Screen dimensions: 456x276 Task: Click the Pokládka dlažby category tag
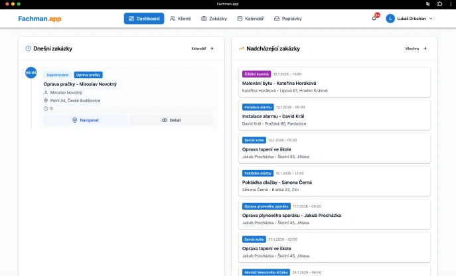click(258, 173)
